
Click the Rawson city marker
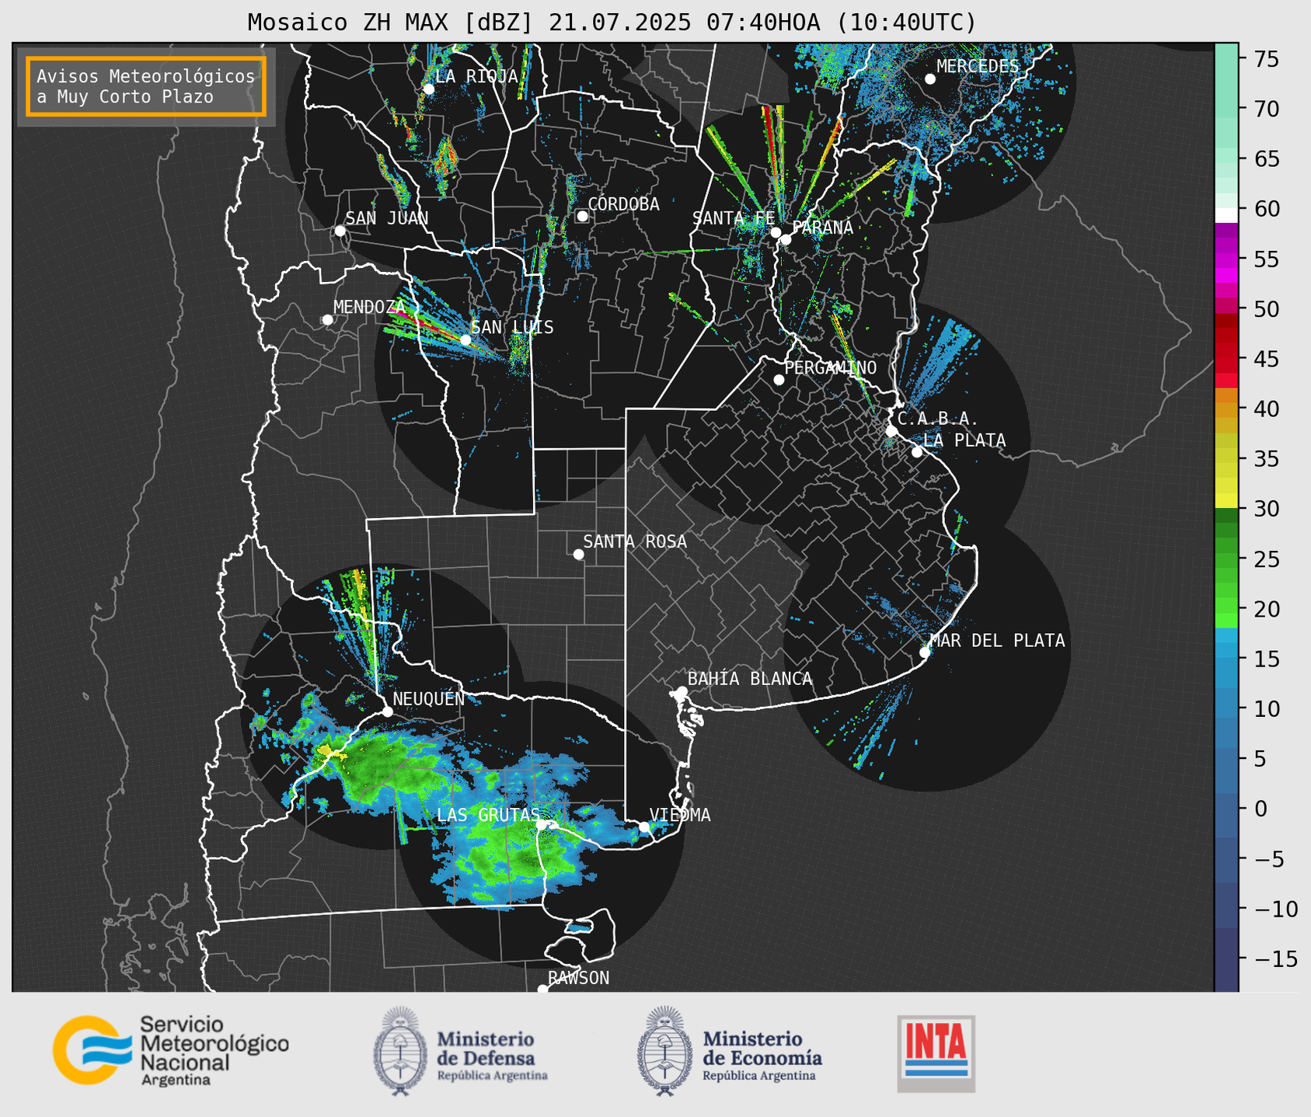tap(542, 989)
